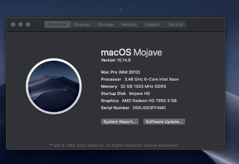
Task: Open Software Update...
Action: (x=164, y=122)
